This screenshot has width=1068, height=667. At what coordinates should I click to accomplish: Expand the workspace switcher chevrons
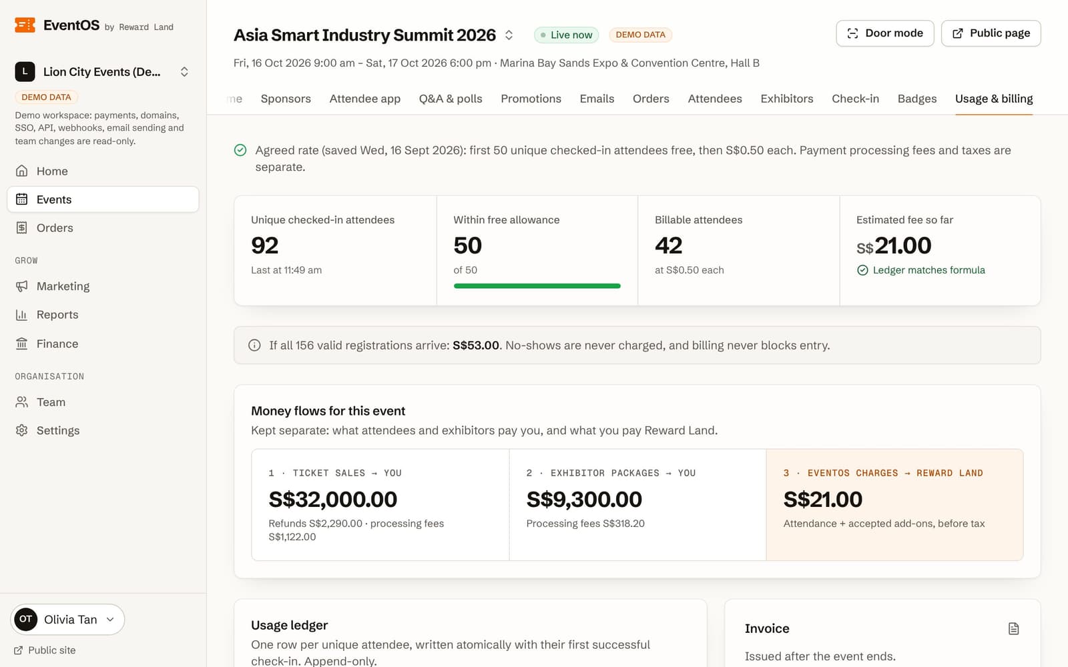184,71
